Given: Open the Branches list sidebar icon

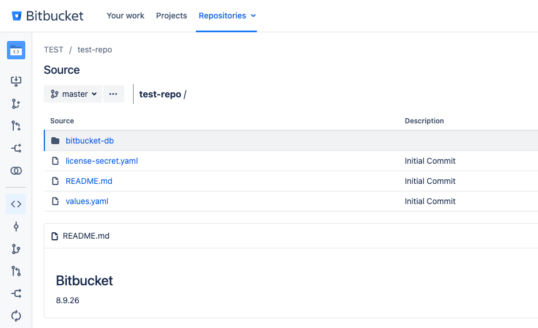Looking at the screenshot, I should [x=16, y=249].
